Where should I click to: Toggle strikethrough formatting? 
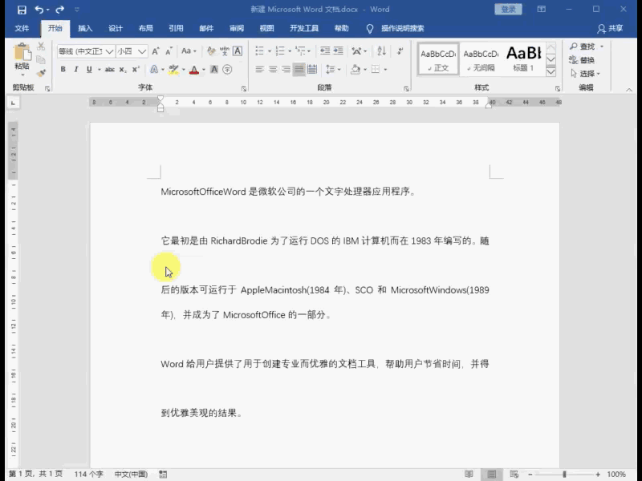click(x=110, y=70)
